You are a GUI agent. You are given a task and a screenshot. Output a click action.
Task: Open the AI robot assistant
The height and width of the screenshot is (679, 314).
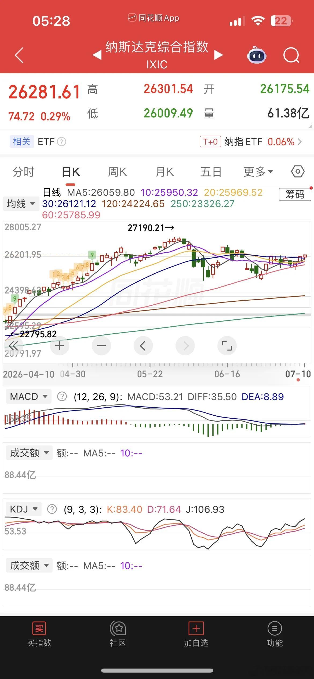click(x=257, y=55)
